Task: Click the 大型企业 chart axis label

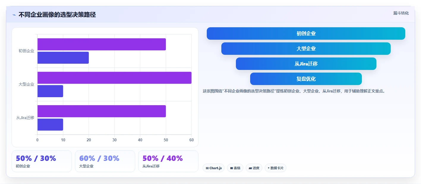Action: point(26,84)
